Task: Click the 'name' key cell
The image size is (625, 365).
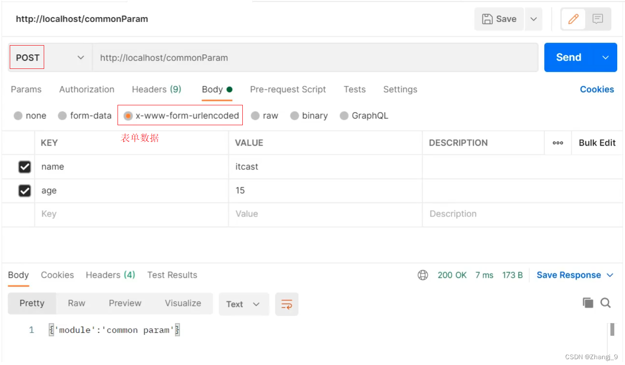Action: click(x=132, y=167)
